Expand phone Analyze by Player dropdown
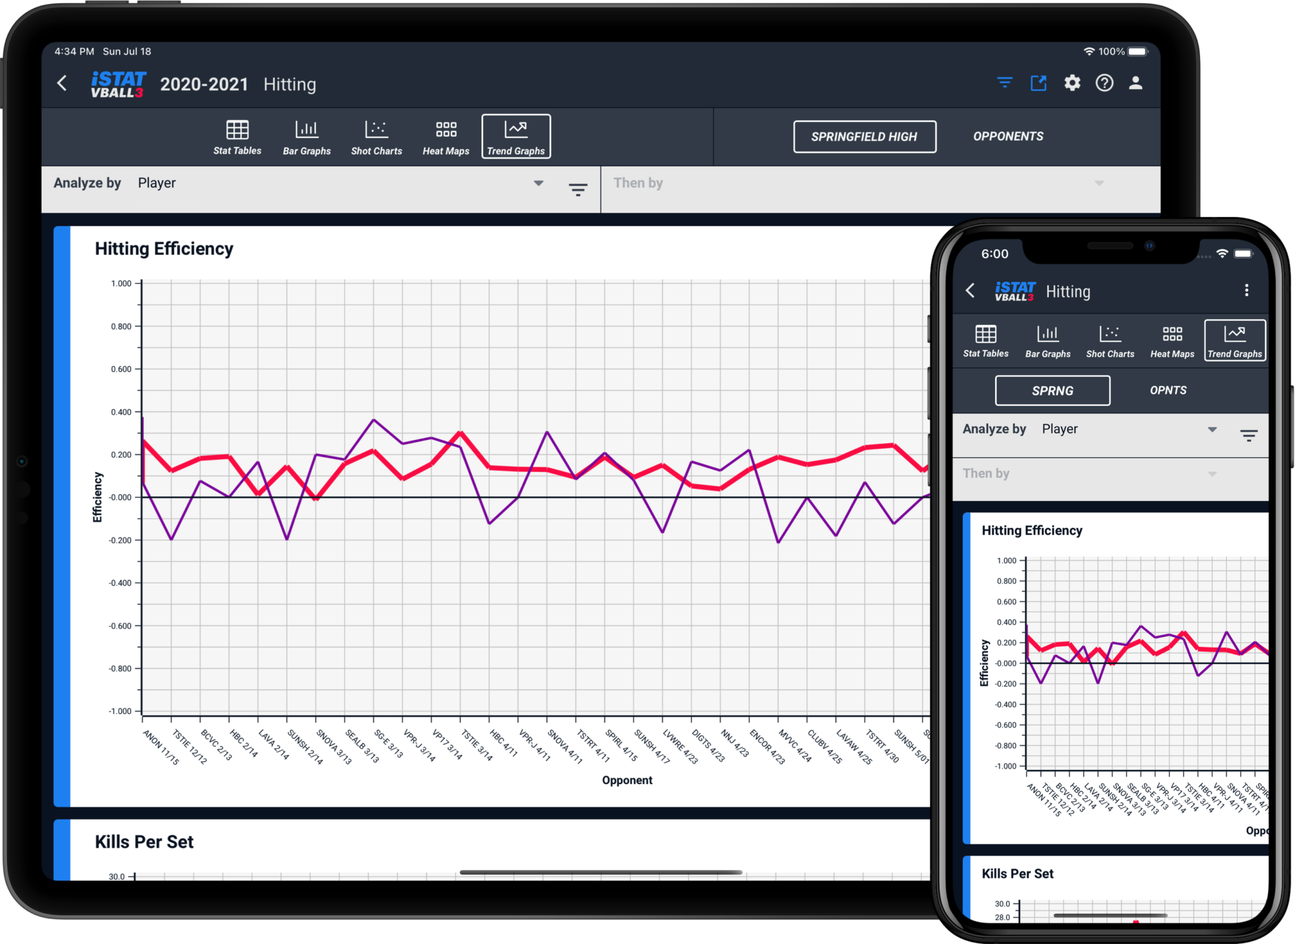Image resolution: width=1295 pixels, height=944 pixels. (x=1212, y=429)
